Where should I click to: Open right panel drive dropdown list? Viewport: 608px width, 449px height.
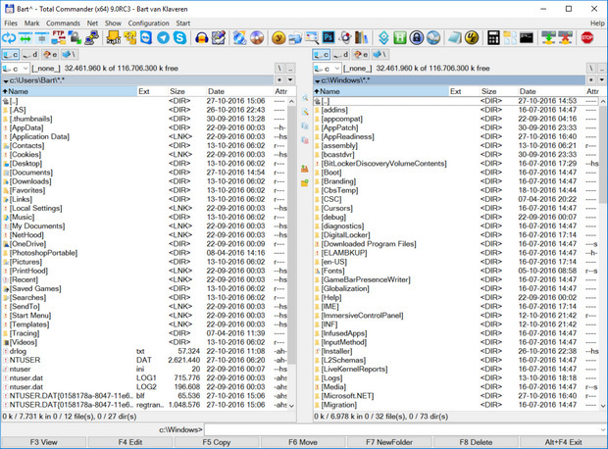point(327,69)
